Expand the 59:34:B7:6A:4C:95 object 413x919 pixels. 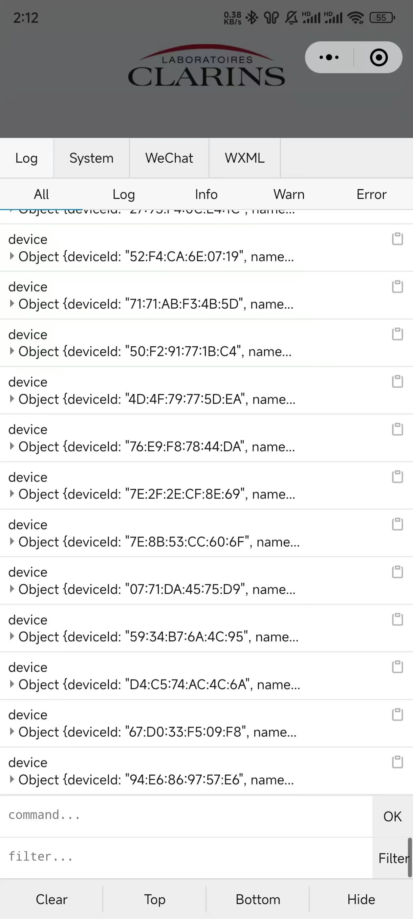[12, 636]
